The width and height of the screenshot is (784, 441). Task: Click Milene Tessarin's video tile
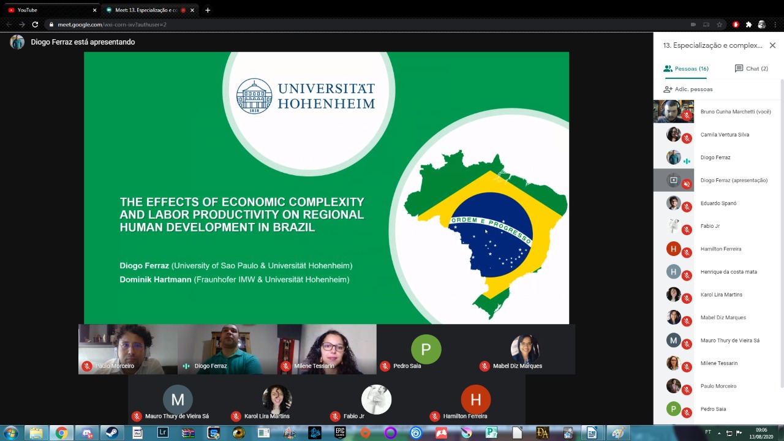[326, 349]
